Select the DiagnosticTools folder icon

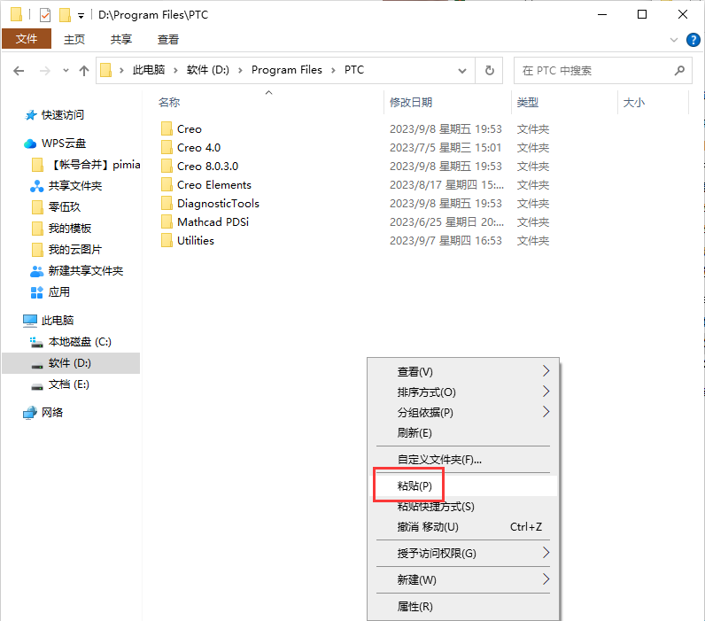167,203
